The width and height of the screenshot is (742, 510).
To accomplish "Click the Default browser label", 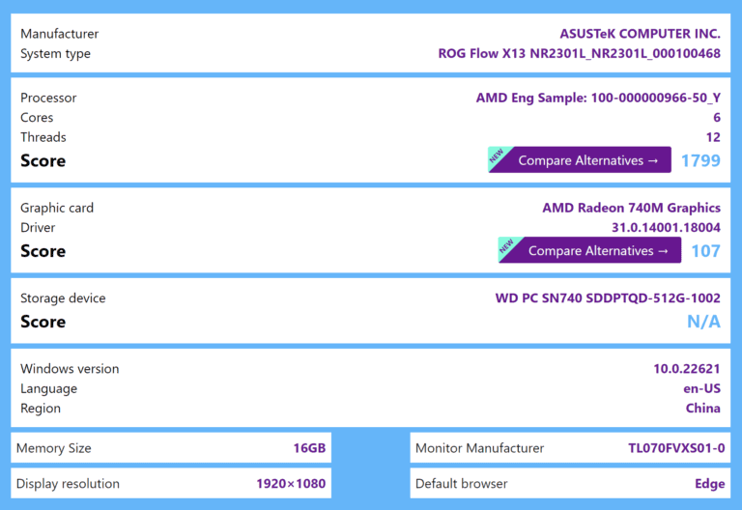I will tap(462, 484).
